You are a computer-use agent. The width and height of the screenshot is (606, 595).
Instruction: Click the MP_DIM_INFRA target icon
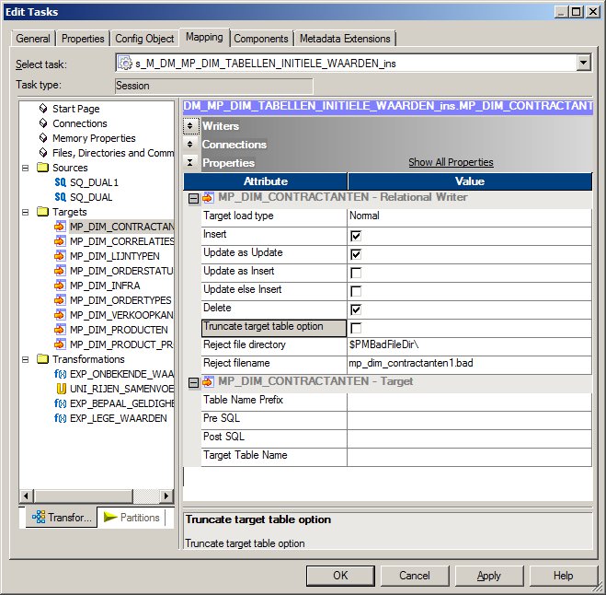tap(61, 286)
